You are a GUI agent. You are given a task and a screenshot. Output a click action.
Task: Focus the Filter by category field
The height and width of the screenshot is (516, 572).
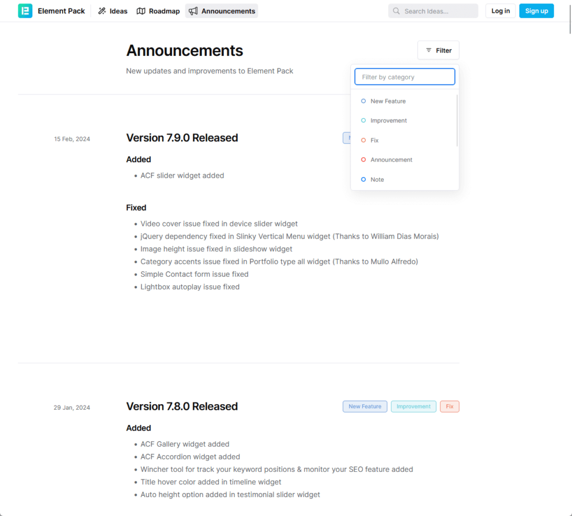tap(404, 77)
